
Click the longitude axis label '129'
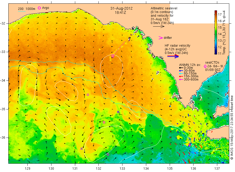pyautogui.click(x=28, y=169)
